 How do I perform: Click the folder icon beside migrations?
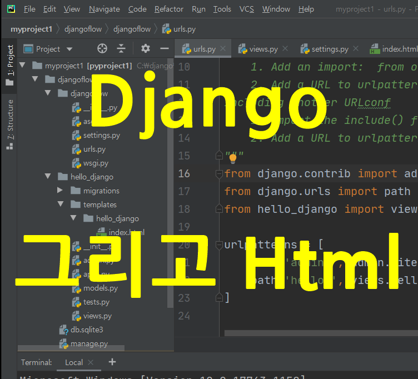[76, 190]
